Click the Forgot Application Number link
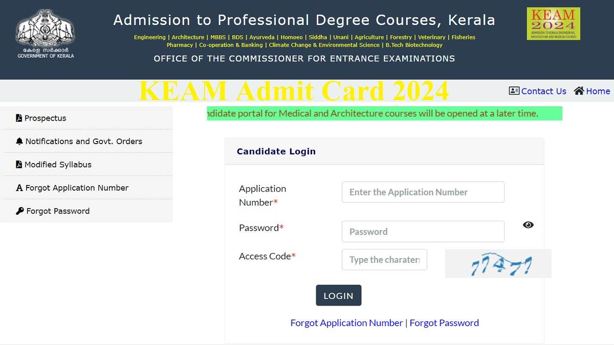 pos(346,323)
